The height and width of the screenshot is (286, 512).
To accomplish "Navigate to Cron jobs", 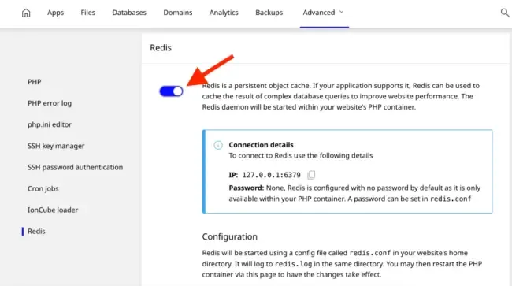I will coord(43,189).
